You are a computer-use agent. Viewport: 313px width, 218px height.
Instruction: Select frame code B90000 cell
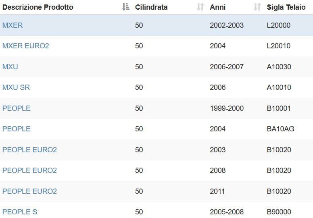pyautogui.click(x=279, y=212)
